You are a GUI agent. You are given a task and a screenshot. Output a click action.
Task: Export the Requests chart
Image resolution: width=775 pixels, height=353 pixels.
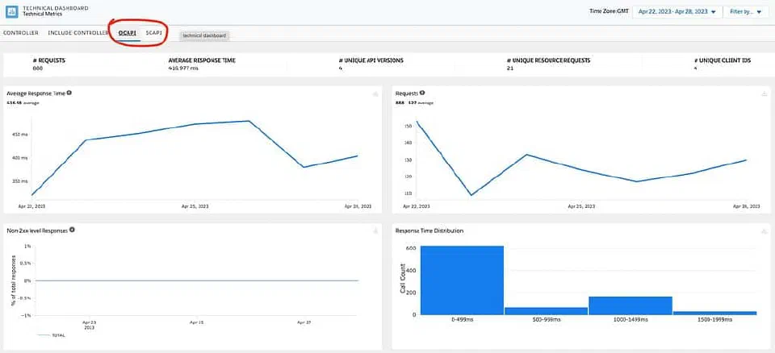click(765, 93)
